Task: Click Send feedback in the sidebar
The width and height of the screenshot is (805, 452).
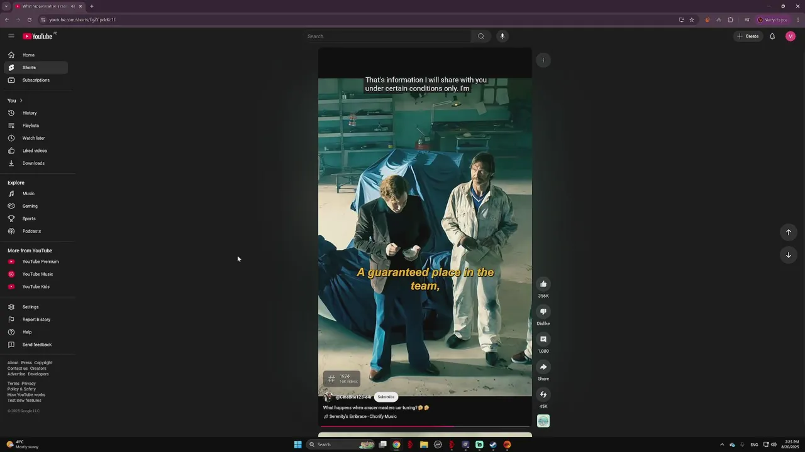Action: tap(36, 345)
